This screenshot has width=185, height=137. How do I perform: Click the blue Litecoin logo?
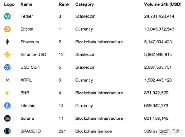[x=7, y=106]
